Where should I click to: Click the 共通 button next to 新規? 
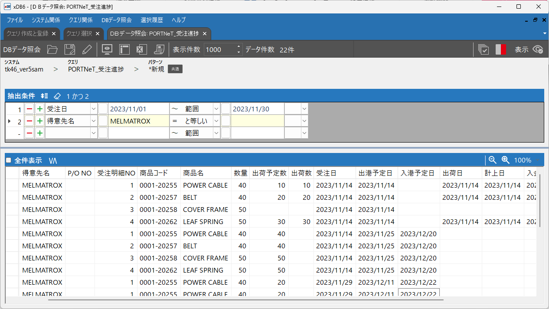pyautogui.click(x=175, y=69)
